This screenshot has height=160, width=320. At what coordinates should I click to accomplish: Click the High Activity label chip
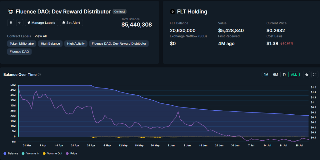pos(76,43)
